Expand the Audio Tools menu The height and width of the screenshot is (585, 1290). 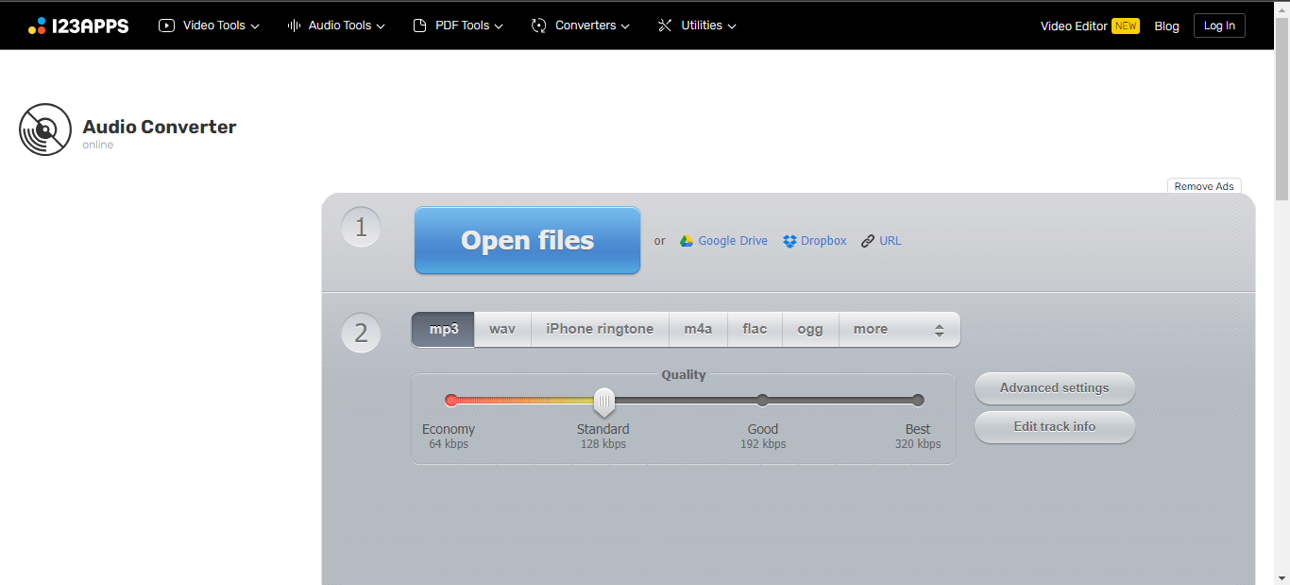[x=336, y=26]
